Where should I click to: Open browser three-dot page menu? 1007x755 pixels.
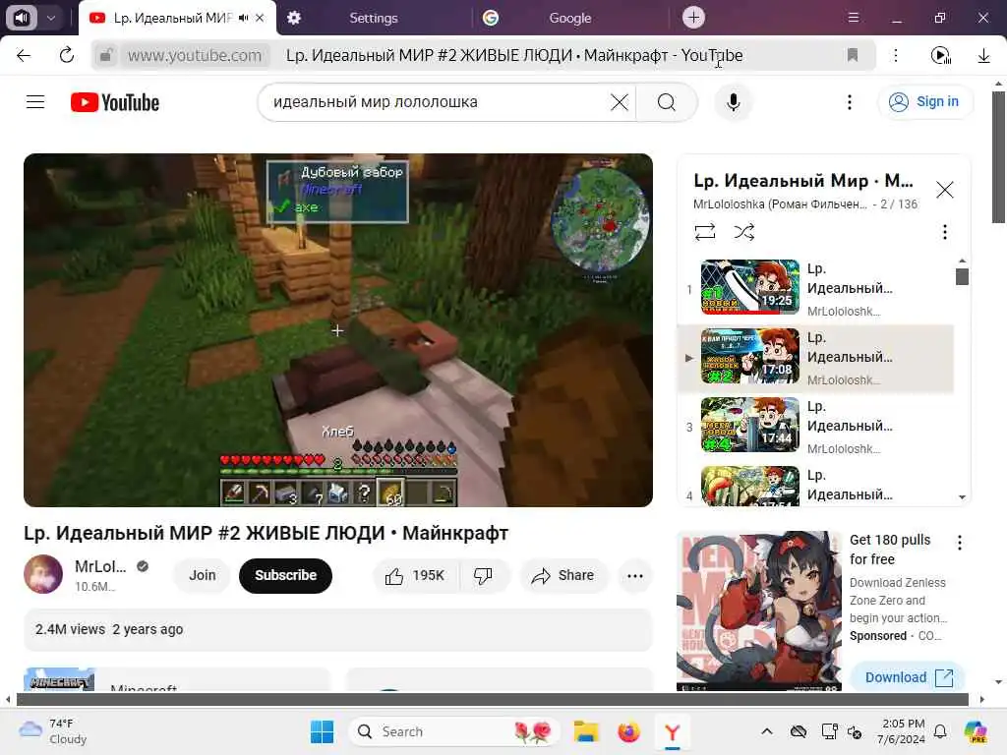[896, 55]
